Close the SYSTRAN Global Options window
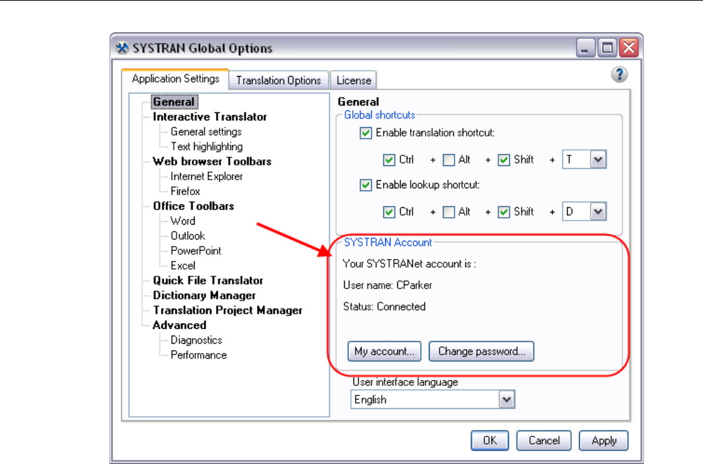703x464 pixels. tap(629, 48)
